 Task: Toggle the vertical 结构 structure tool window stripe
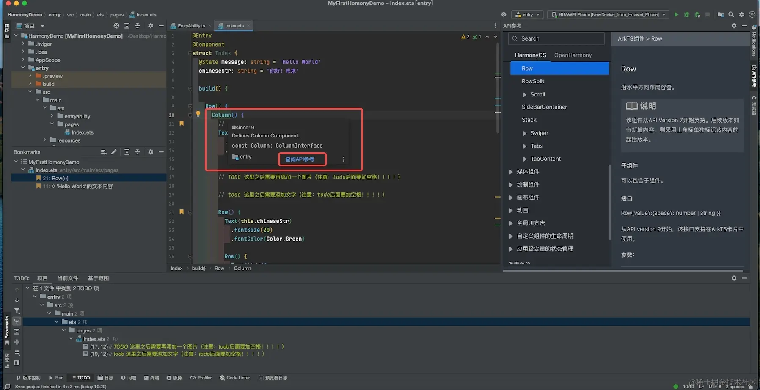[7, 360]
